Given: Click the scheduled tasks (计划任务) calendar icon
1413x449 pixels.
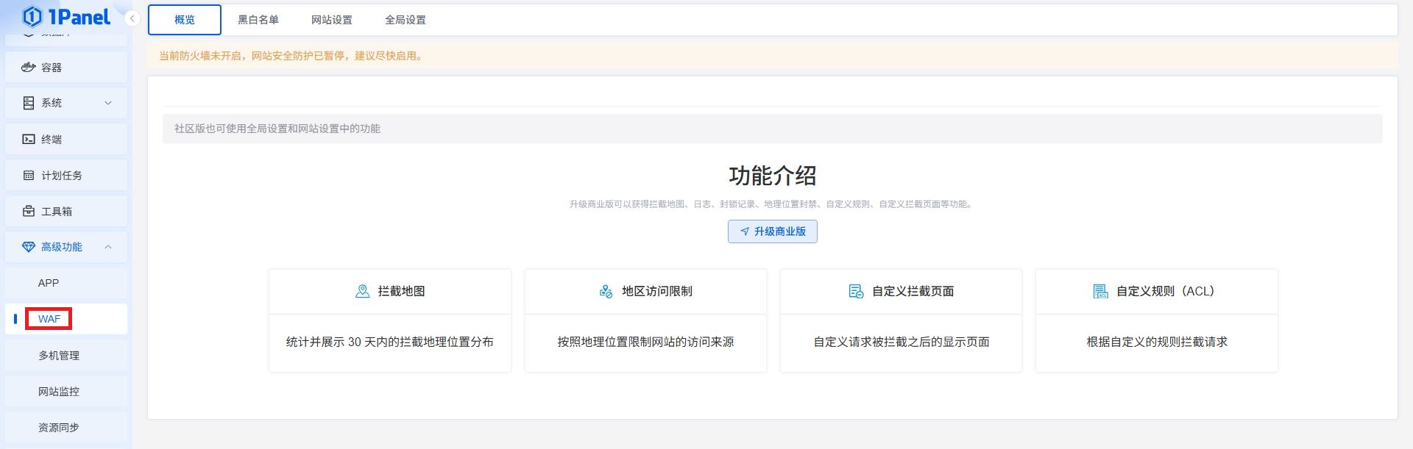Looking at the screenshot, I should coord(29,175).
